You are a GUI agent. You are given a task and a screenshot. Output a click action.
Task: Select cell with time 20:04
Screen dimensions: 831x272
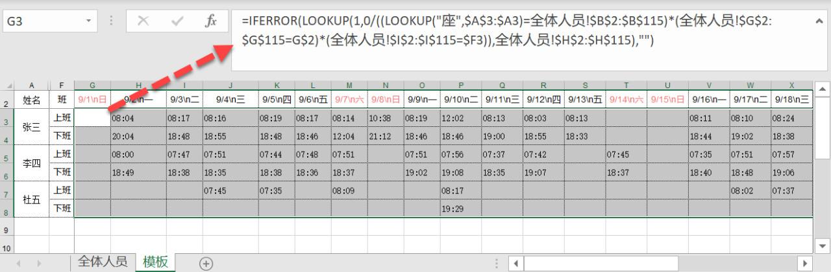(x=138, y=137)
